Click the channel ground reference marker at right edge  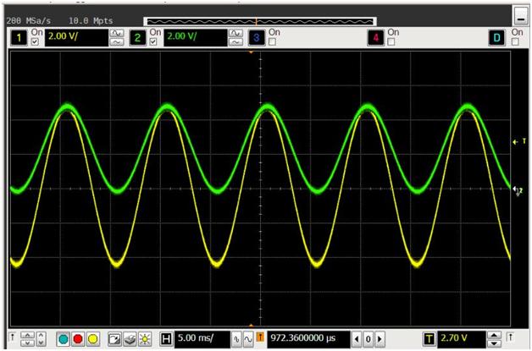tap(518, 190)
